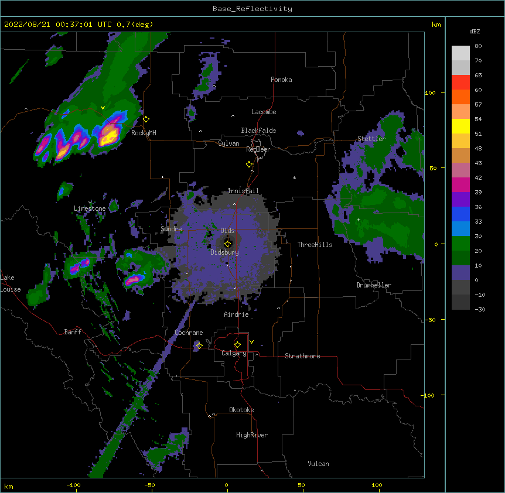Click the yellow diamond marker south of RedDeer

pos(250,165)
